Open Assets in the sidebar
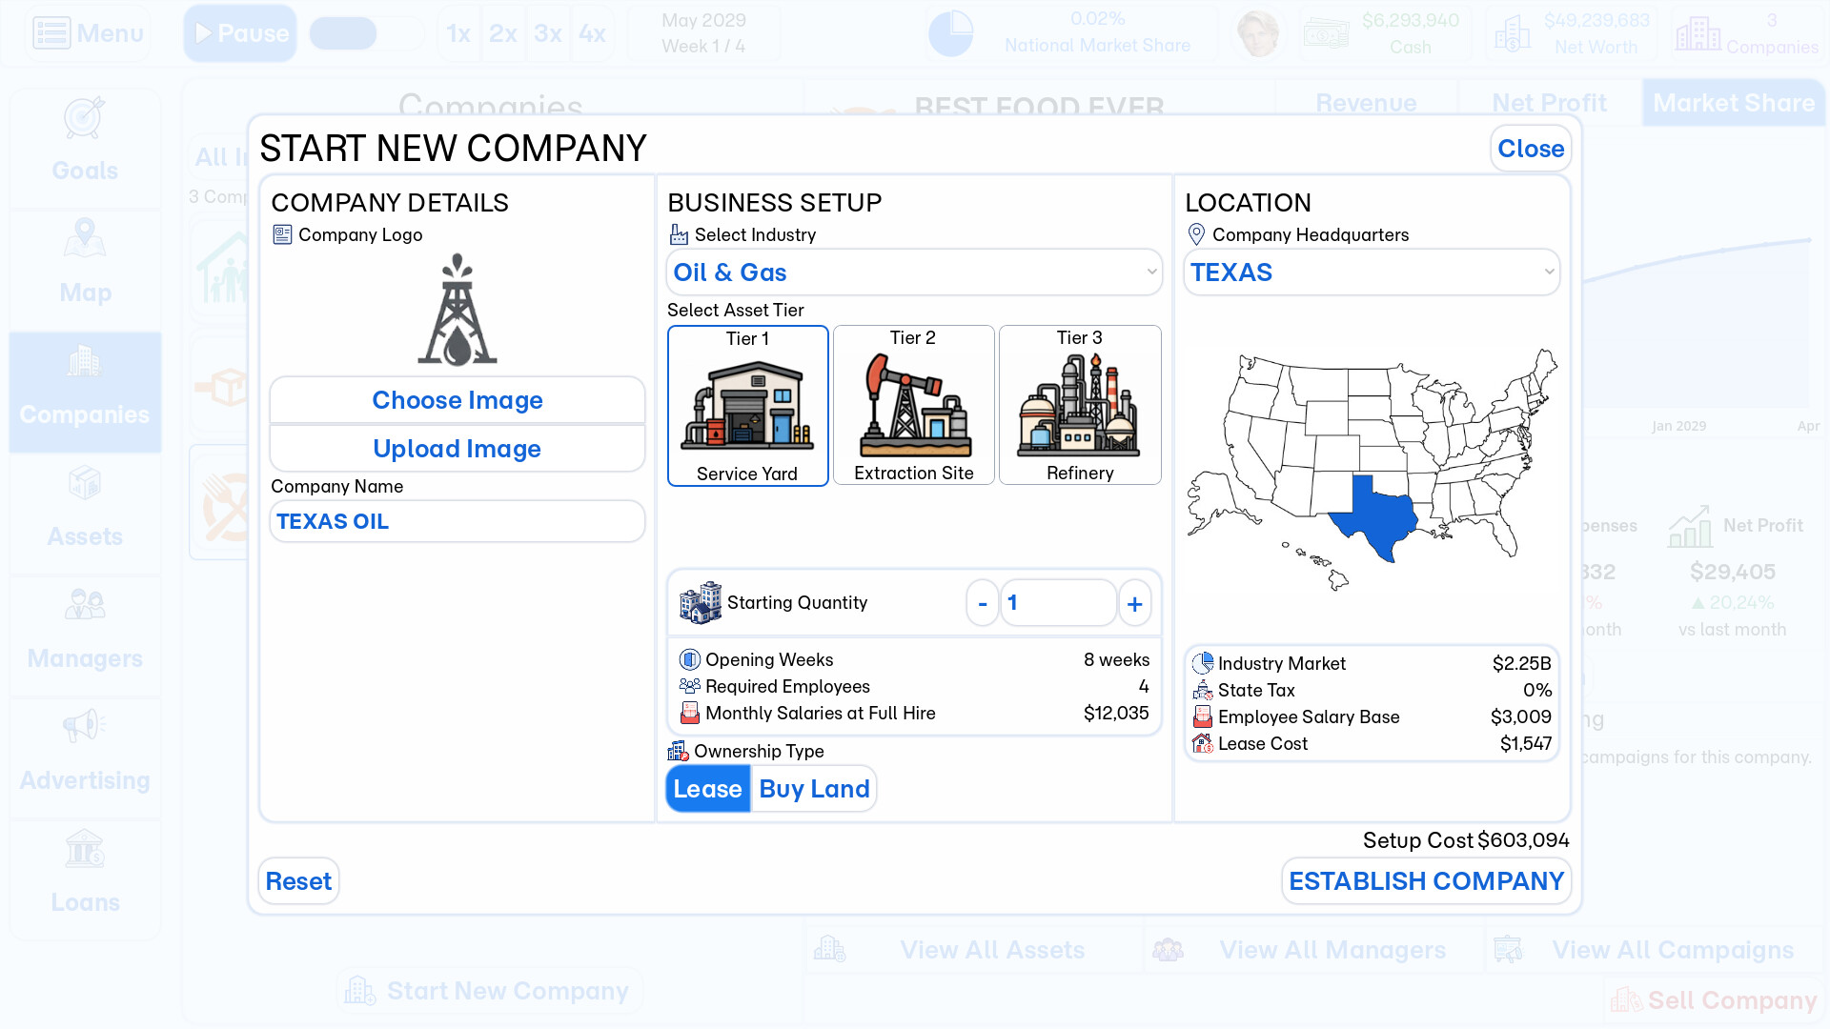1830x1029 pixels. [x=85, y=514]
